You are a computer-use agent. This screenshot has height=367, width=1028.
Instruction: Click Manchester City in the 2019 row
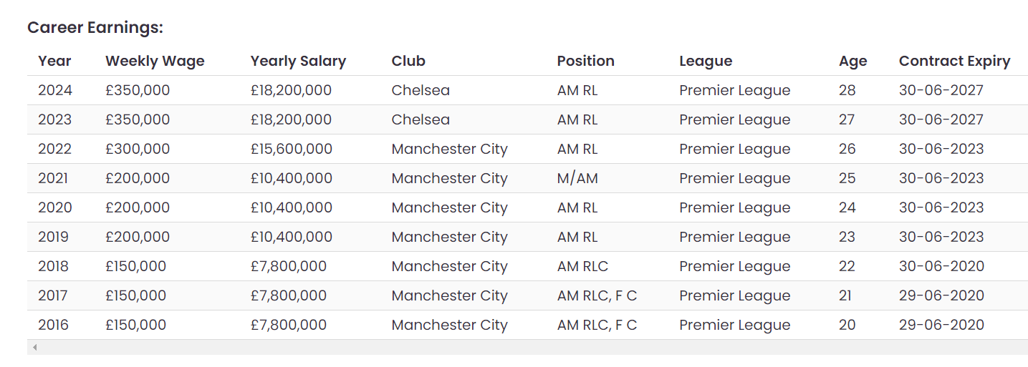tap(449, 238)
